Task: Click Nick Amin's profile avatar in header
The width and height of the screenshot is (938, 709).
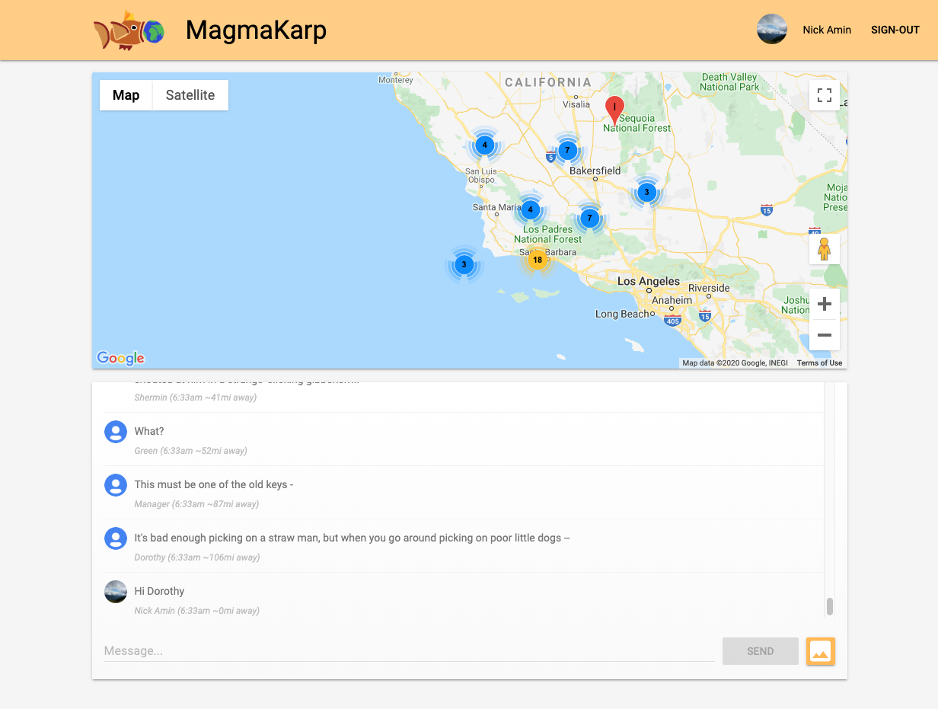Action: 771,30
